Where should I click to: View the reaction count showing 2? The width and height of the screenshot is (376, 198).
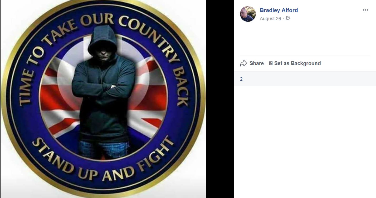coord(241,79)
